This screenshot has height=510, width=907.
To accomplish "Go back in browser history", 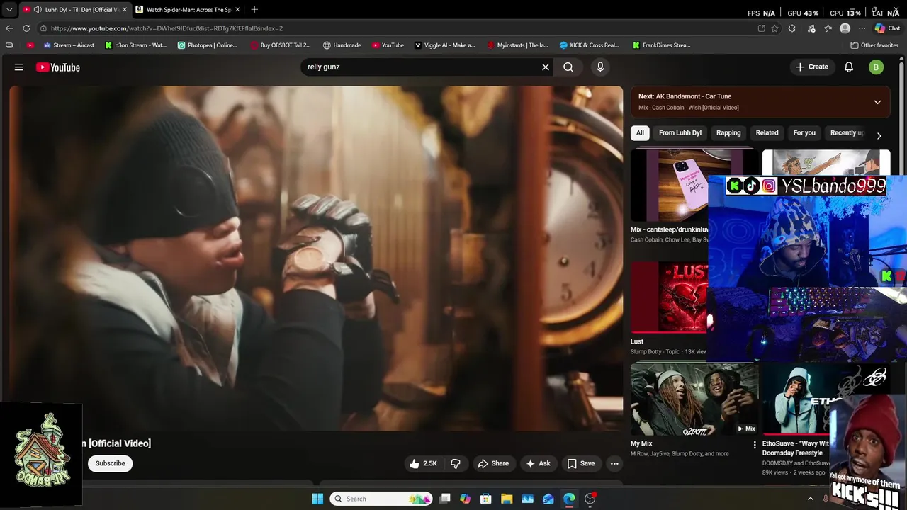I will (x=9, y=28).
